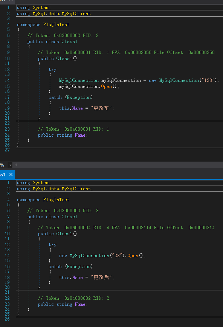Close the Class1 tab of the lower pane
The width and height of the screenshot is (223, 327).
[11, 174]
